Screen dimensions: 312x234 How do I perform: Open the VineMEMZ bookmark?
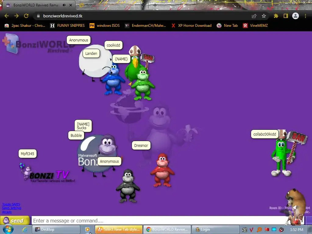click(x=256, y=26)
